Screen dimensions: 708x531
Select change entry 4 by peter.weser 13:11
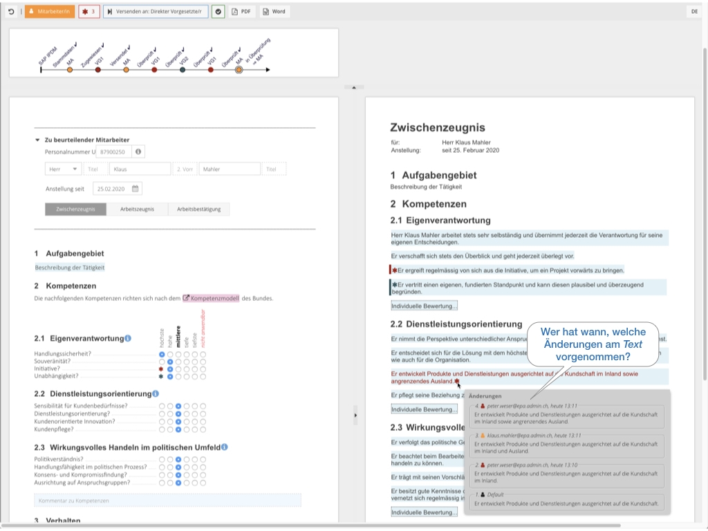click(567, 415)
